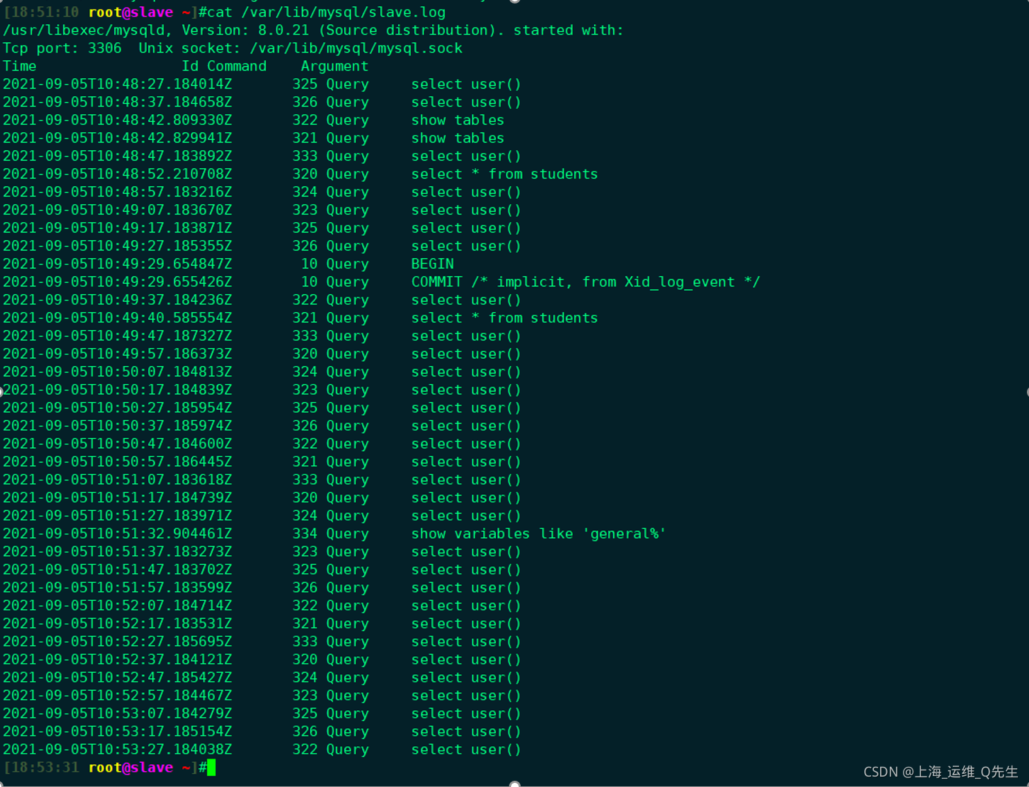
Task: Click the green terminal cursor at the prompt
Action: 211,767
